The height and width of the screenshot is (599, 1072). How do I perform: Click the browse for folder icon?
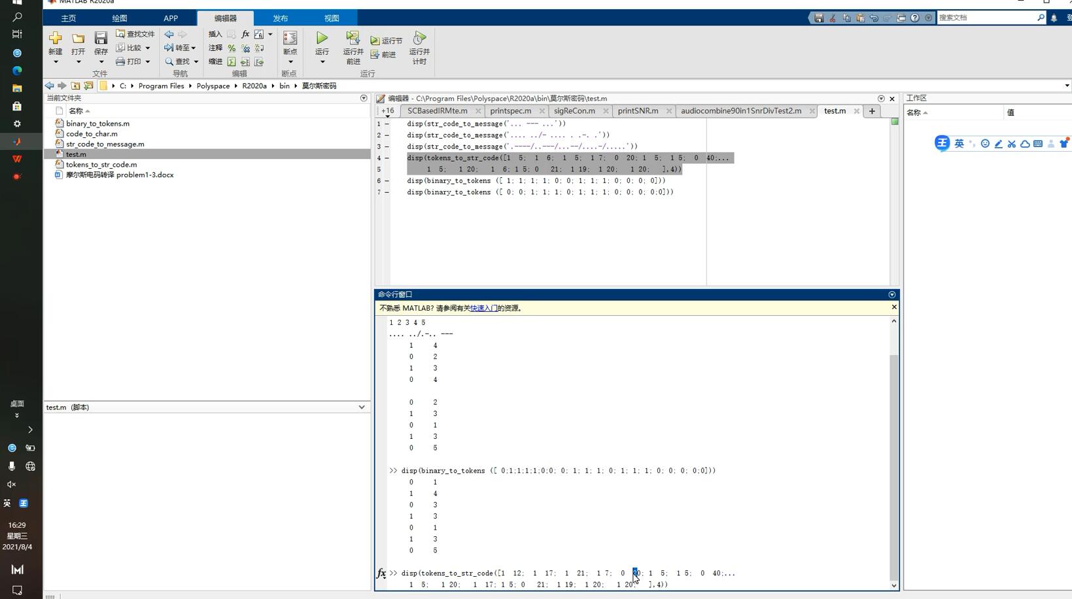point(88,86)
